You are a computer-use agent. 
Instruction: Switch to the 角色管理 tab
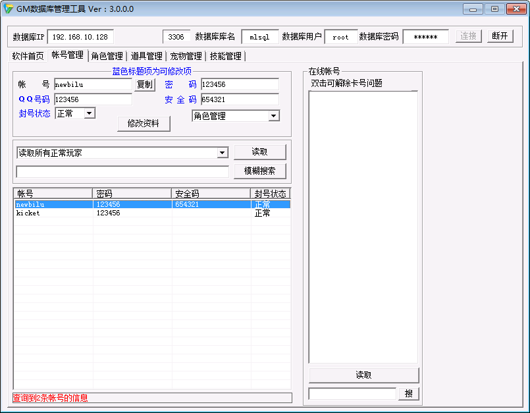(x=107, y=57)
